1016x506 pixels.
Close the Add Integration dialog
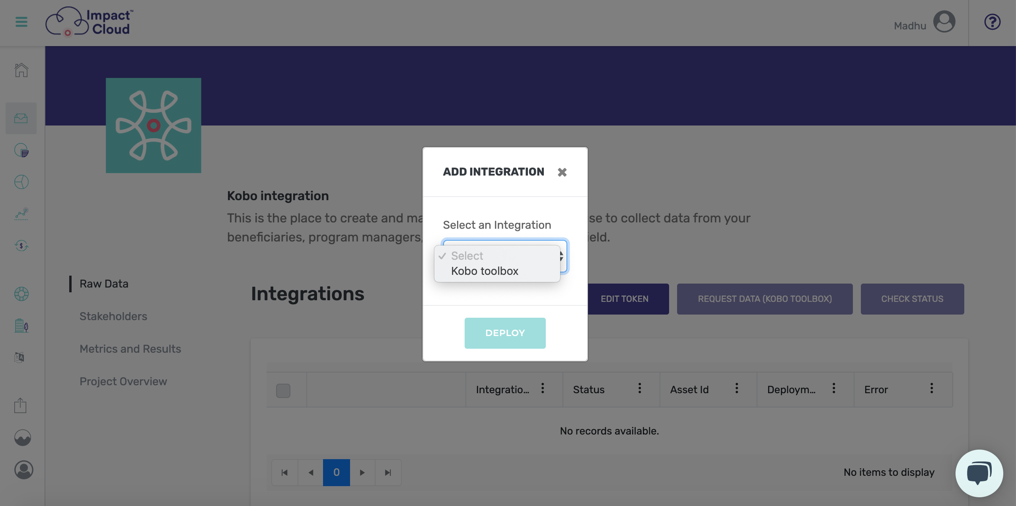click(x=562, y=172)
